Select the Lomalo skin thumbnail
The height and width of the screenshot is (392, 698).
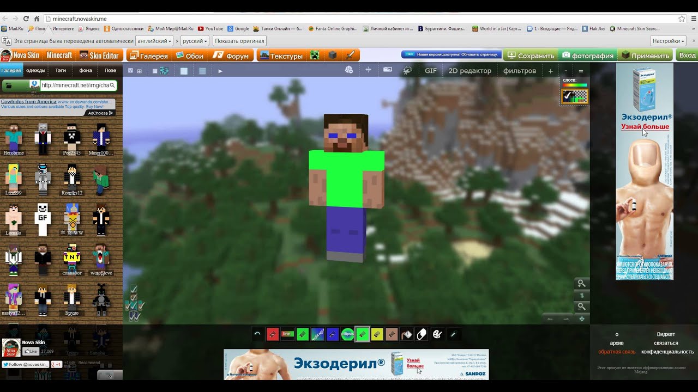point(14,219)
